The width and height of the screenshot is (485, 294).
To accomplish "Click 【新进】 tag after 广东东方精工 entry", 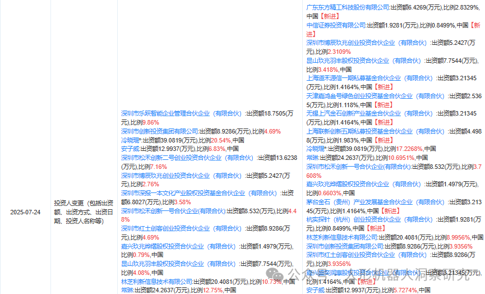I will click(x=330, y=16).
